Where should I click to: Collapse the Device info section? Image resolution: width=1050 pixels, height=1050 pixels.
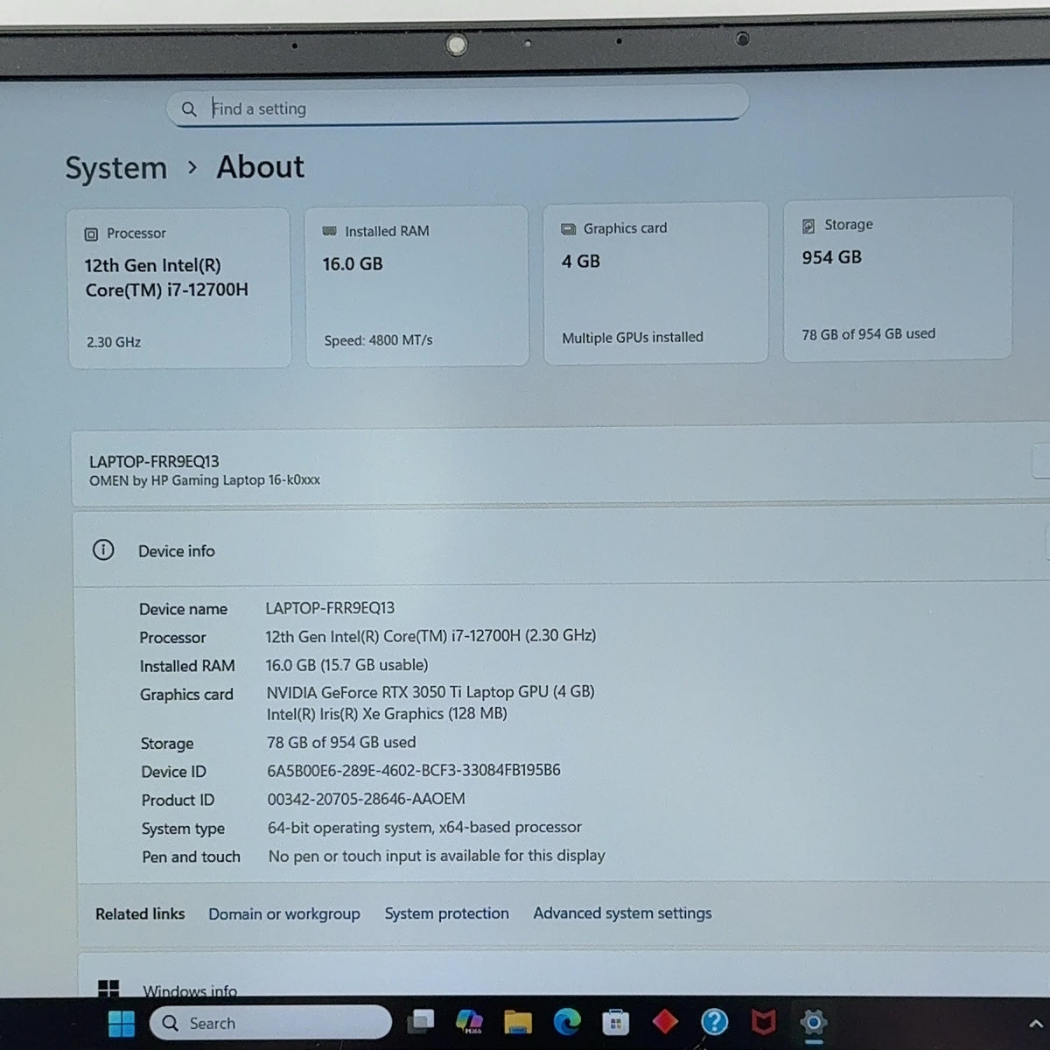(562, 550)
